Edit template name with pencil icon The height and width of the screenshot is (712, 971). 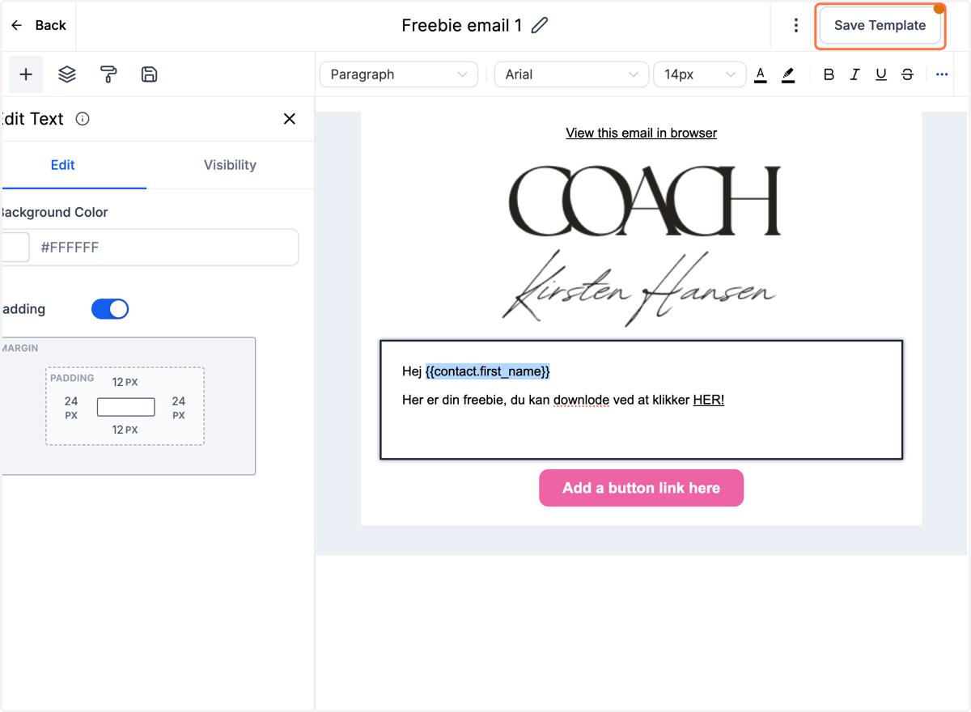[540, 25]
